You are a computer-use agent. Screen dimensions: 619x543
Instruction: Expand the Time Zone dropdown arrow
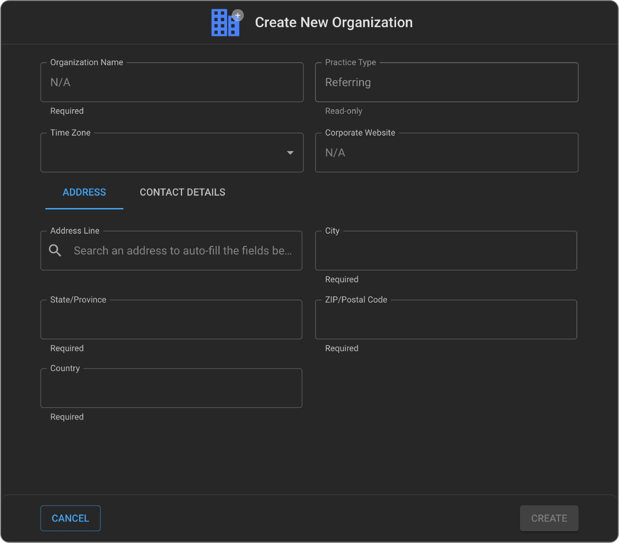290,153
